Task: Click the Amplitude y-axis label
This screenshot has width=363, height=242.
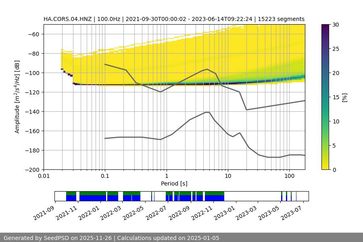Action: 17,97
